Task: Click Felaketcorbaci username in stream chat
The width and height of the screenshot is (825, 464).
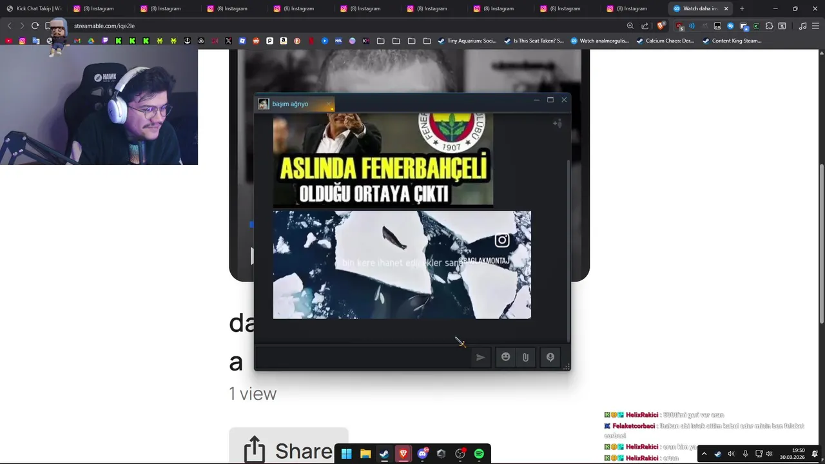Action: click(634, 425)
